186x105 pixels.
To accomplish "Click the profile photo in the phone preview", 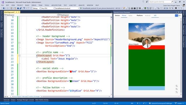I will coord(146,43).
